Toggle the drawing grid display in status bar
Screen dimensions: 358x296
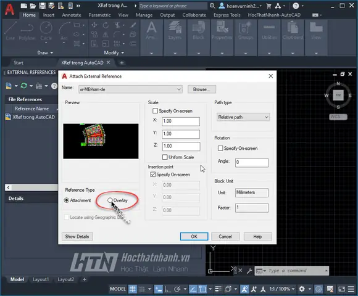[x=133, y=289]
